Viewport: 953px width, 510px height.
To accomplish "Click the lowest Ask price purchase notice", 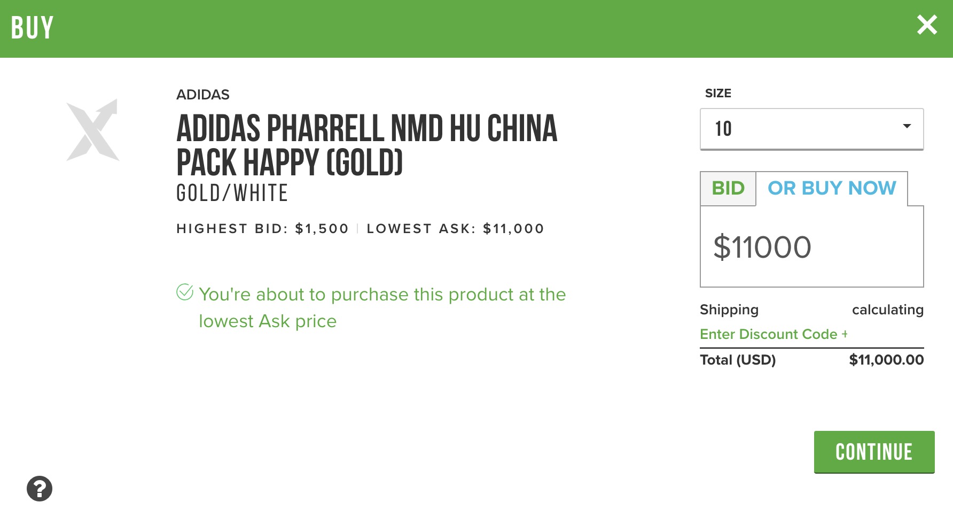I will [382, 307].
